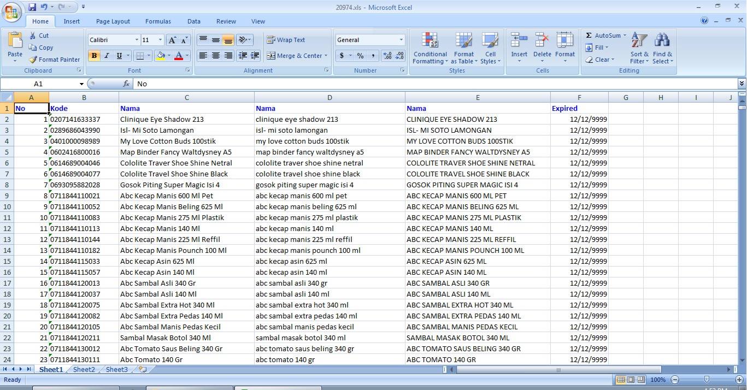Increase the font size
Viewport: 747px width, 390px height.
(172, 40)
